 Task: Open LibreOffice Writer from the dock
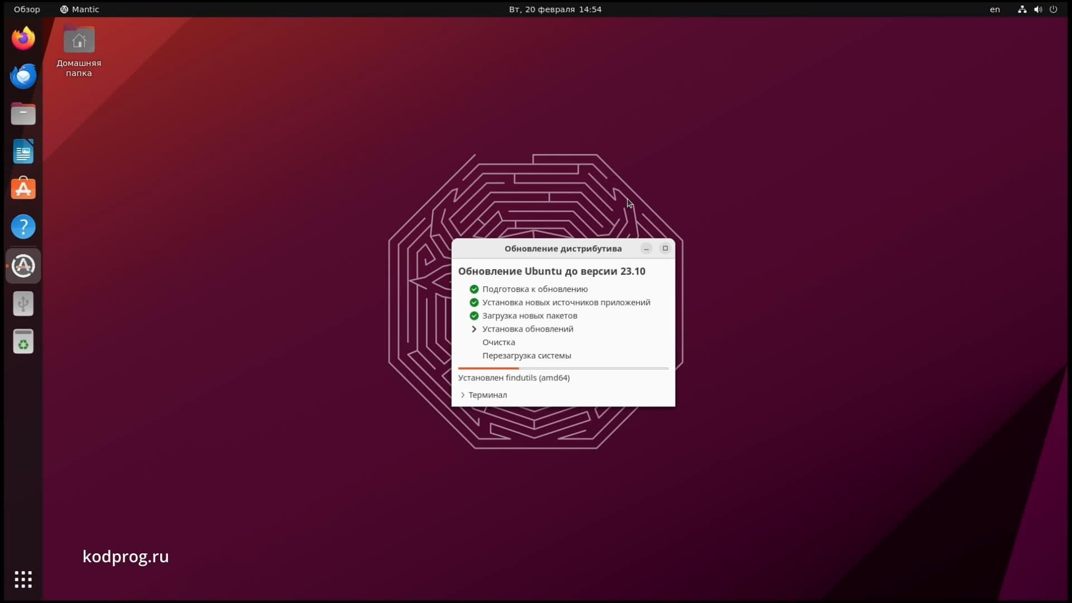coord(23,152)
